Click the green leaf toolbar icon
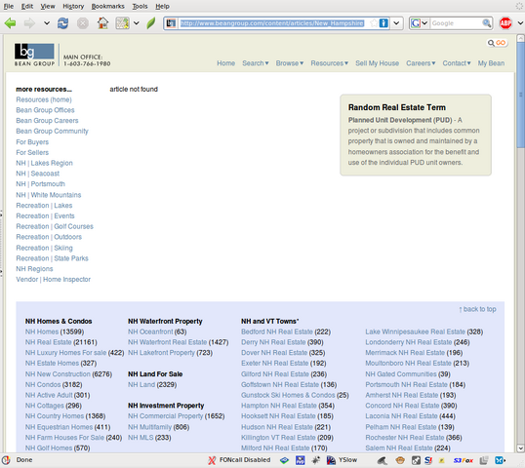Image resolution: width=525 pixels, height=468 pixels. 151,23
